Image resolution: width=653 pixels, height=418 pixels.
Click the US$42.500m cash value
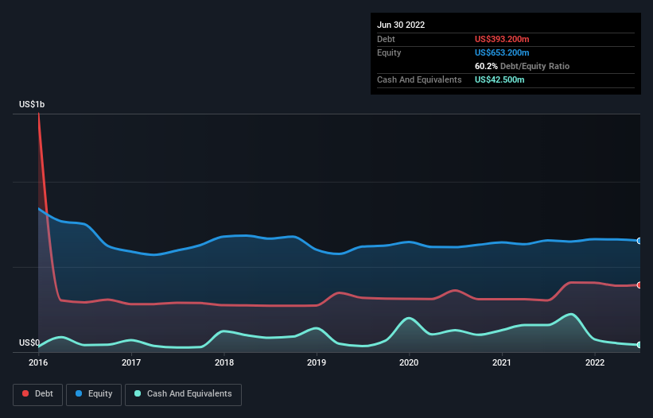coord(499,79)
